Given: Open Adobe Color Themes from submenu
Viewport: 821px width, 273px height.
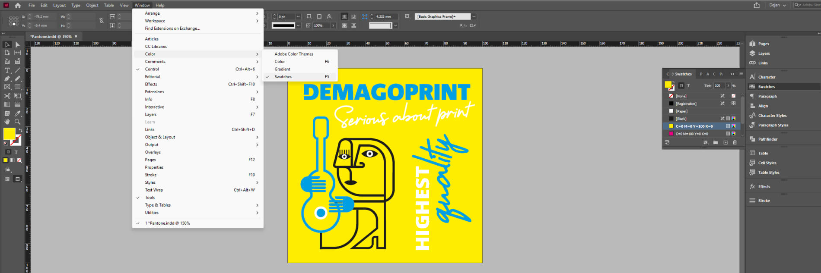Looking at the screenshot, I should pyautogui.click(x=294, y=54).
